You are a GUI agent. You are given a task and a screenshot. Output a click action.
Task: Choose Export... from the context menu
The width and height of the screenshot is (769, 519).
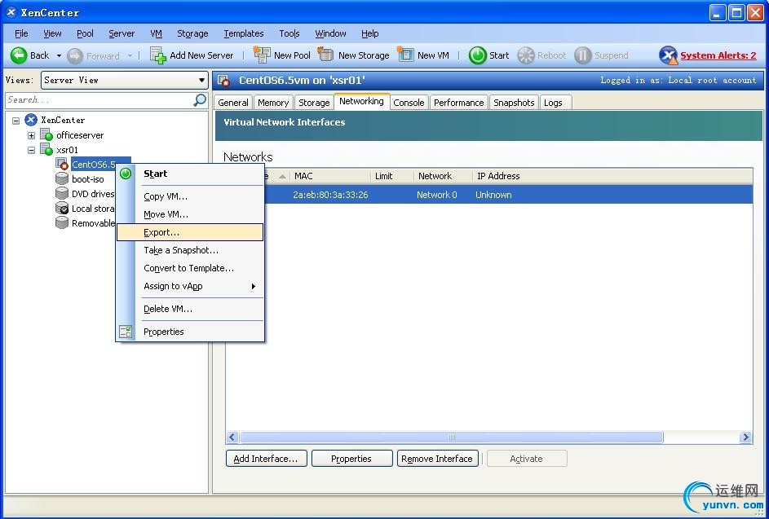click(x=161, y=232)
